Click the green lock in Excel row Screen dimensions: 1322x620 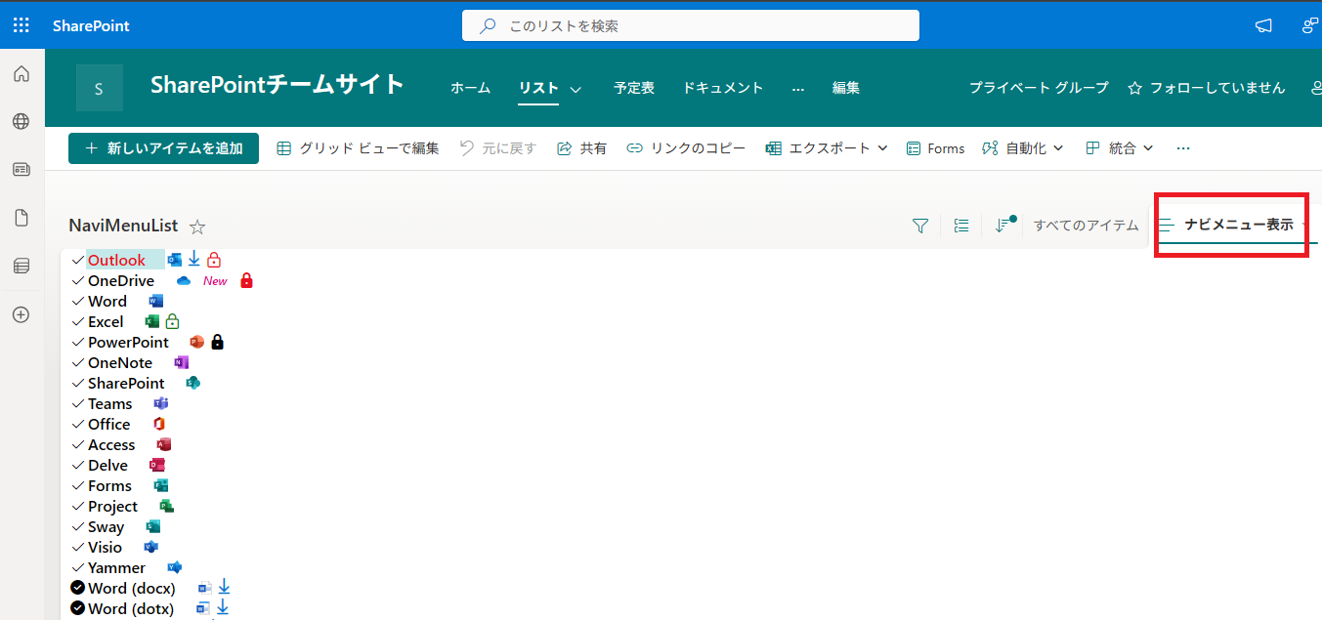[x=172, y=321]
